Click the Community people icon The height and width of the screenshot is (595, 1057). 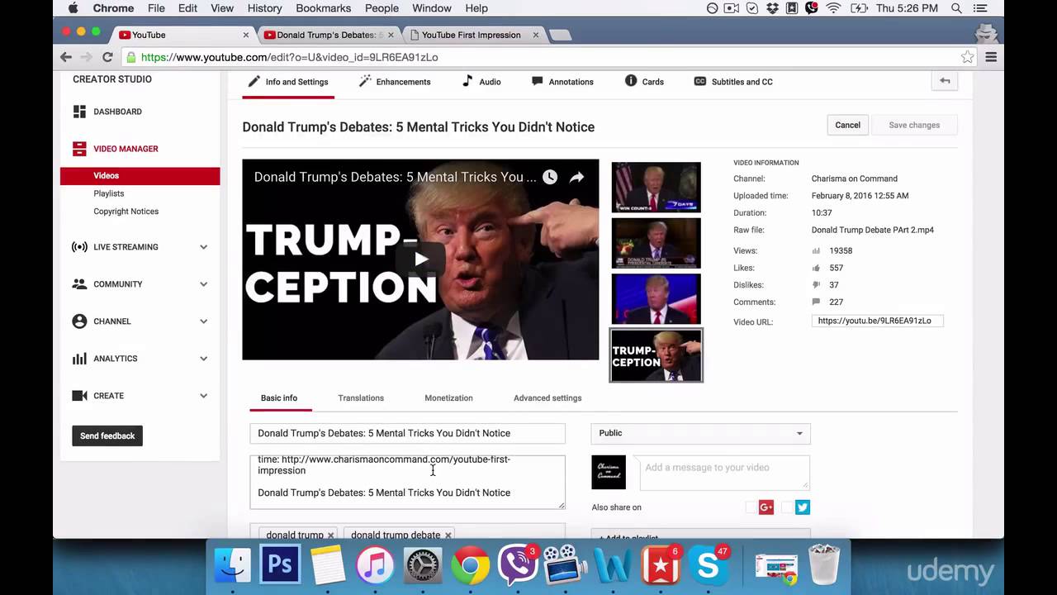click(x=79, y=284)
